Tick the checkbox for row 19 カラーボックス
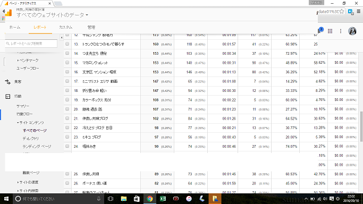363x204 pixels. tap(67, 100)
